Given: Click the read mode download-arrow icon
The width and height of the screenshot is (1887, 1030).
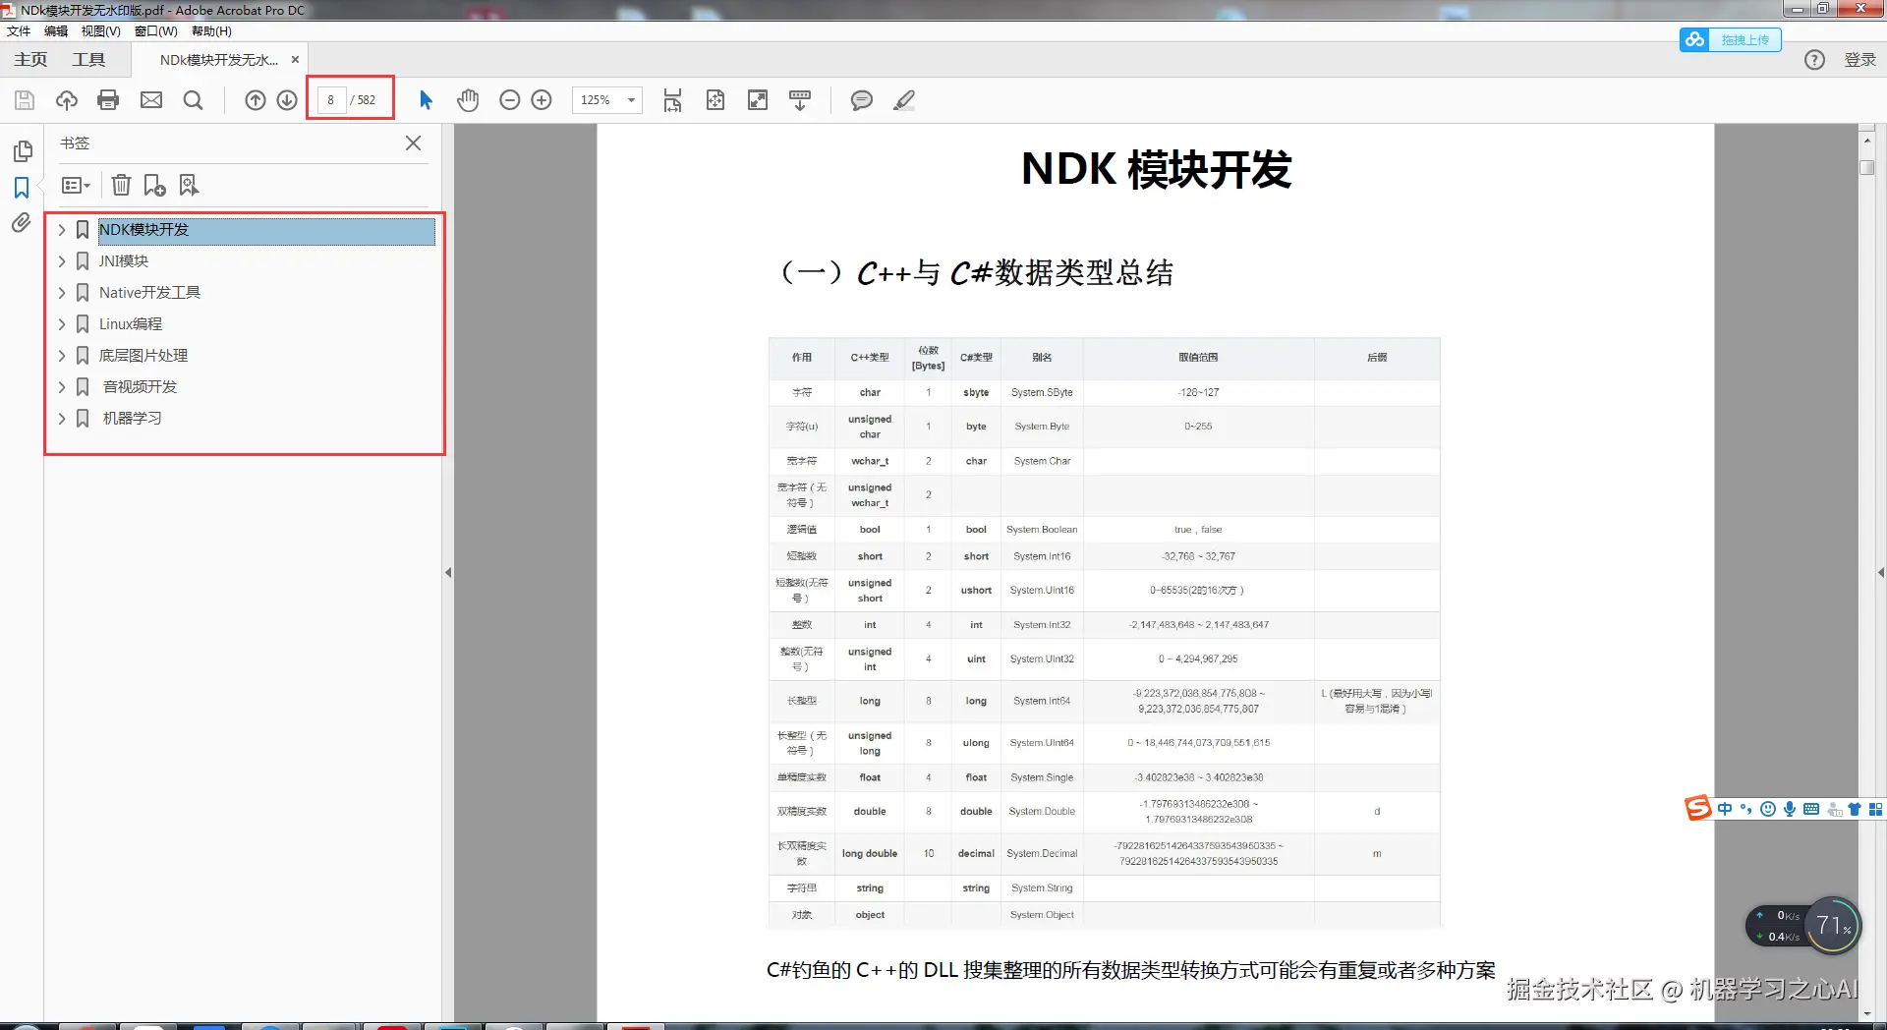Looking at the screenshot, I should coord(800,100).
